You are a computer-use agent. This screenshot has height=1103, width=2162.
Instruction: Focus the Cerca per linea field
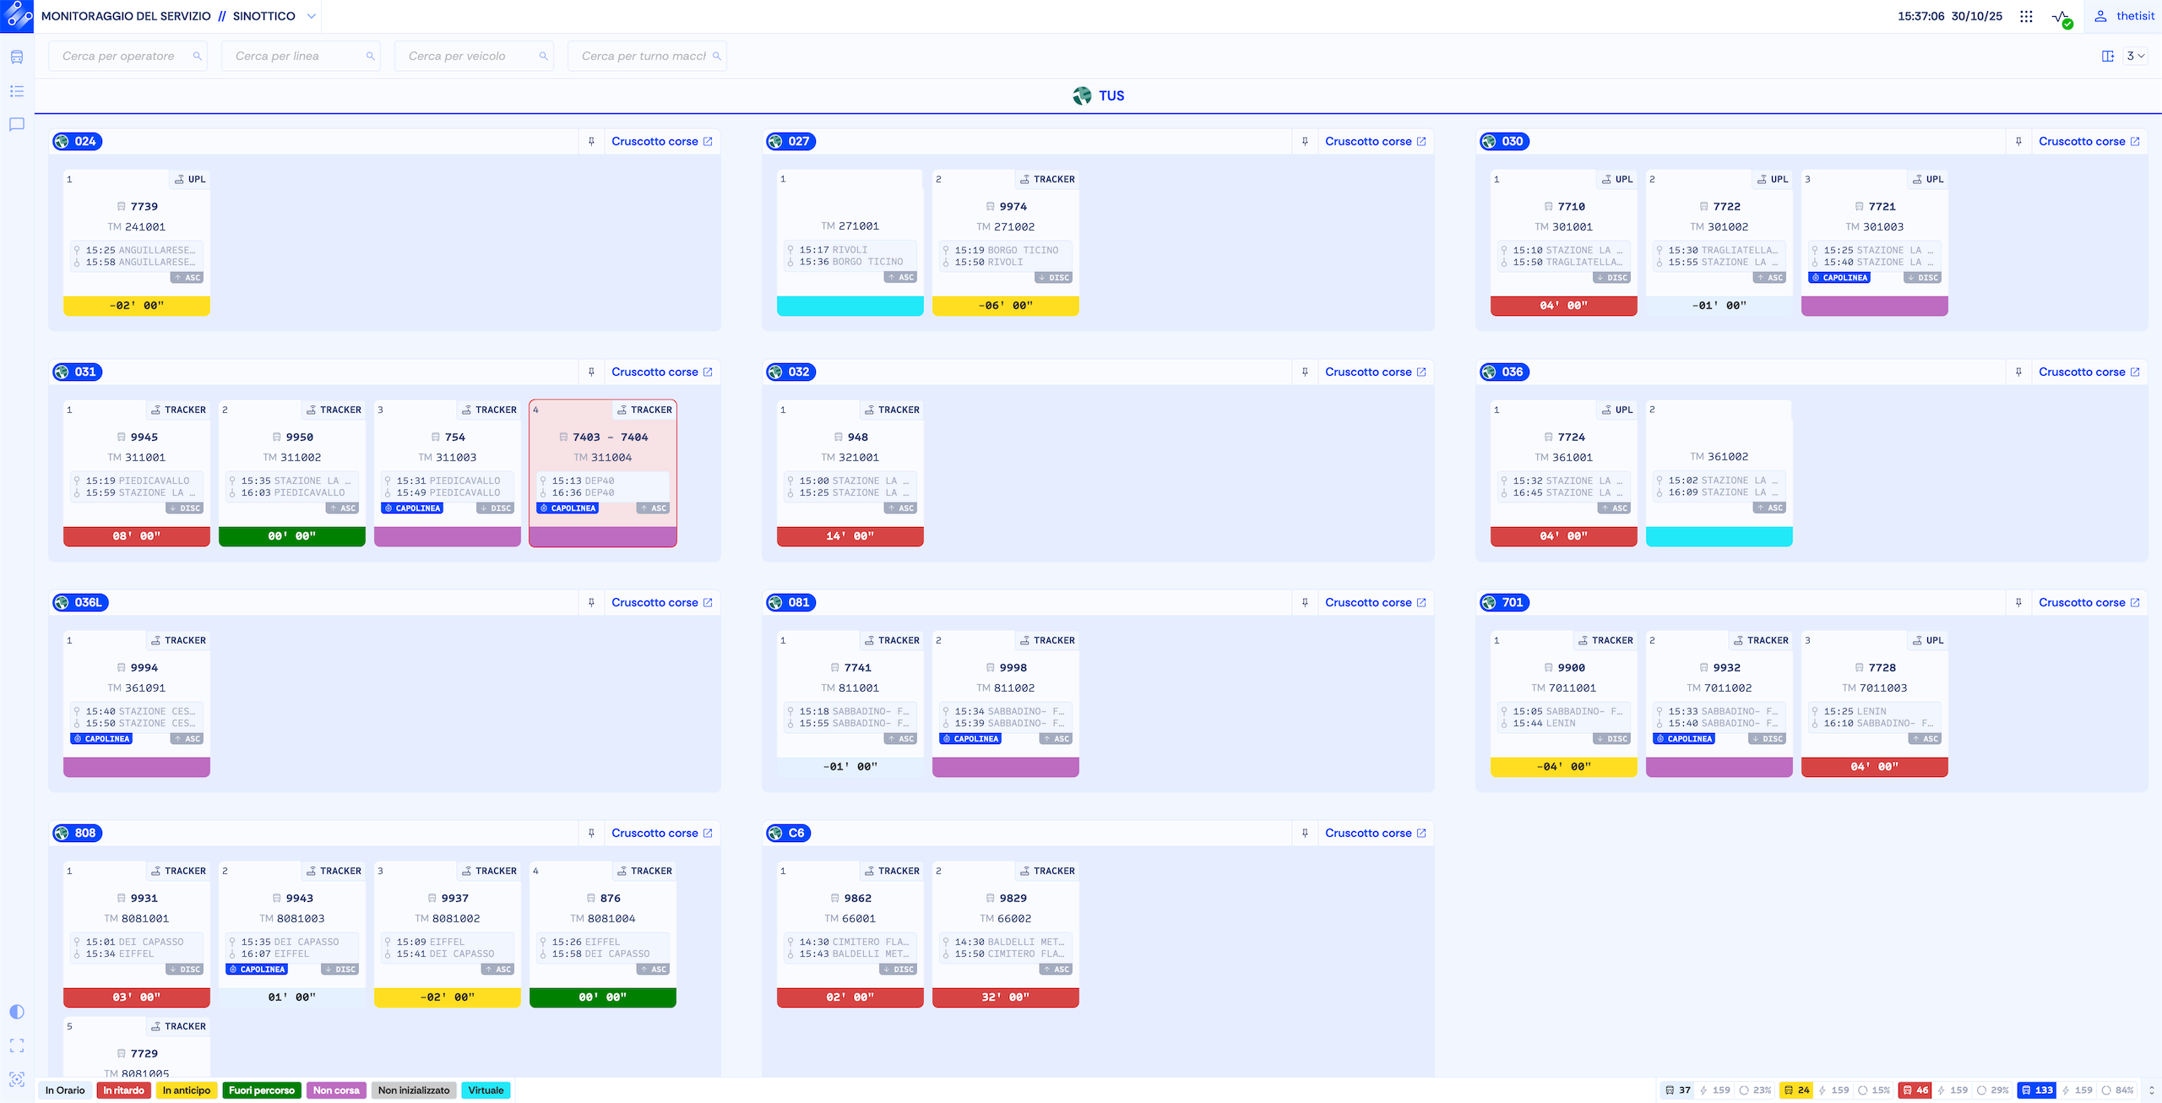click(x=301, y=56)
